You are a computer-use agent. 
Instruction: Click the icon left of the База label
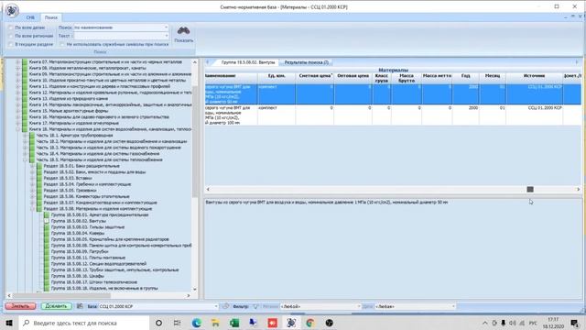(80, 306)
